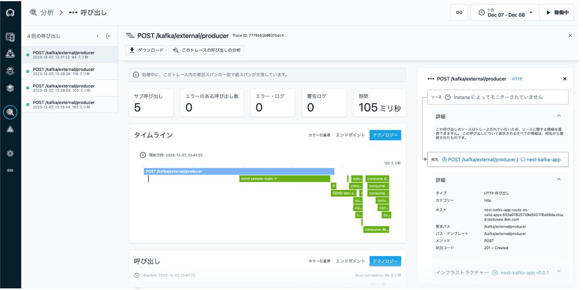Click the bottom consume de... span bar
Screen dimensions: 583x290
[x=377, y=230]
